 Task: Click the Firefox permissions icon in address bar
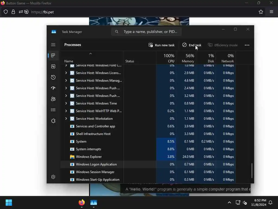(x=21, y=12)
